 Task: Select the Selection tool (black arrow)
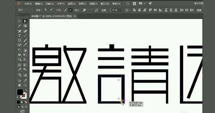19,21
